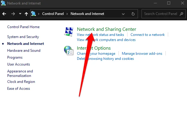
Task: Open the Internet Options heading
Action: (94, 48)
